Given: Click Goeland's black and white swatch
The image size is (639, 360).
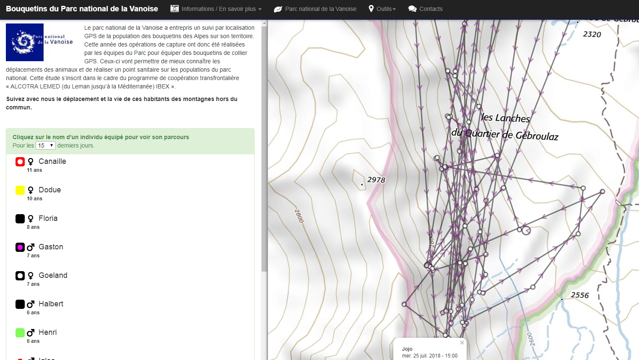Looking at the screenshot, I should (x=20, y=276).
